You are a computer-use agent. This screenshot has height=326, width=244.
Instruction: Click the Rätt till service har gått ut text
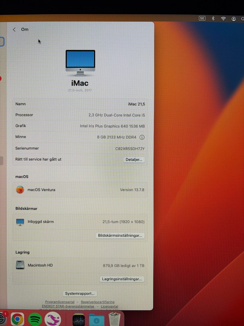(x=38, y=159)
